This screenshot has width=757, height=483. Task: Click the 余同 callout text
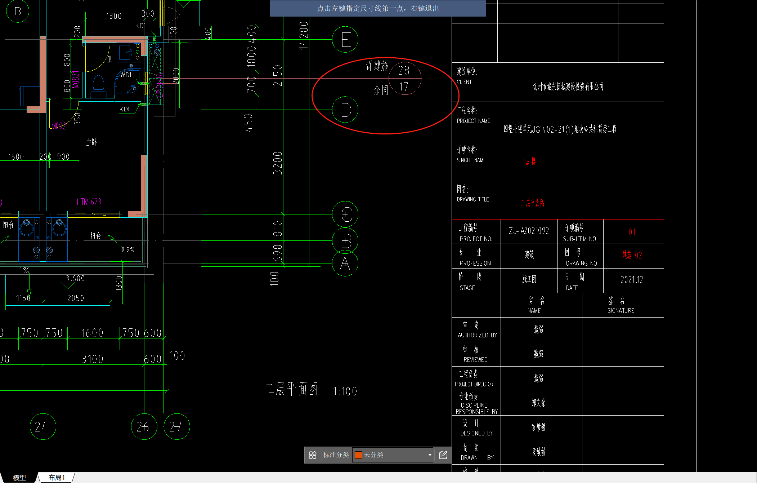381,90
